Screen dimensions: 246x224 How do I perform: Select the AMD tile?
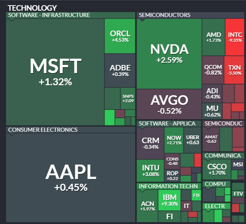213,37
